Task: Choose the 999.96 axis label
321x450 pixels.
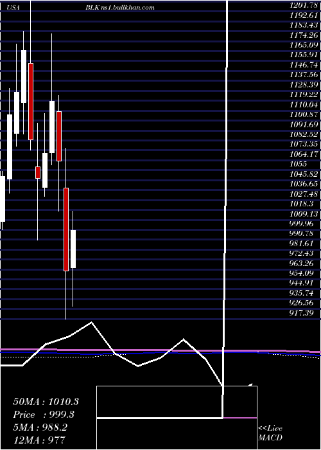Action: point(302,224)
